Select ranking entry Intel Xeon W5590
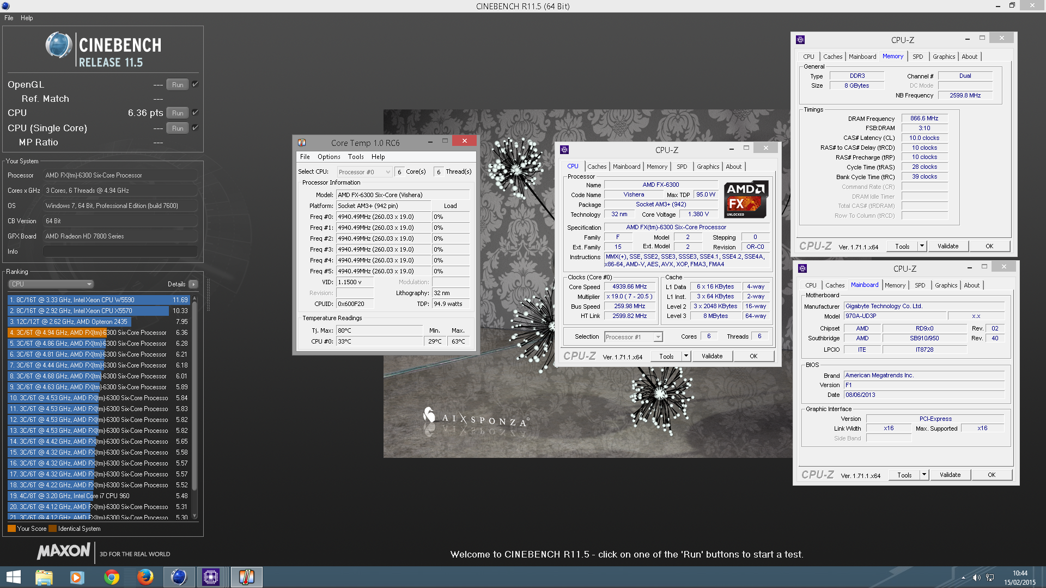This screenshot has height=588, width=1046. (98, 300)
